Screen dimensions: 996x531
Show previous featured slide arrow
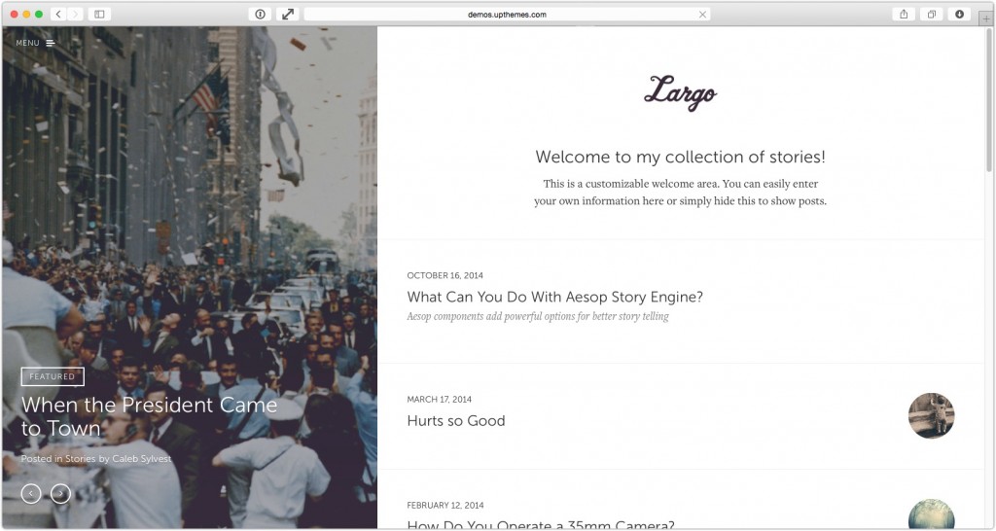[x=31, y=493]
